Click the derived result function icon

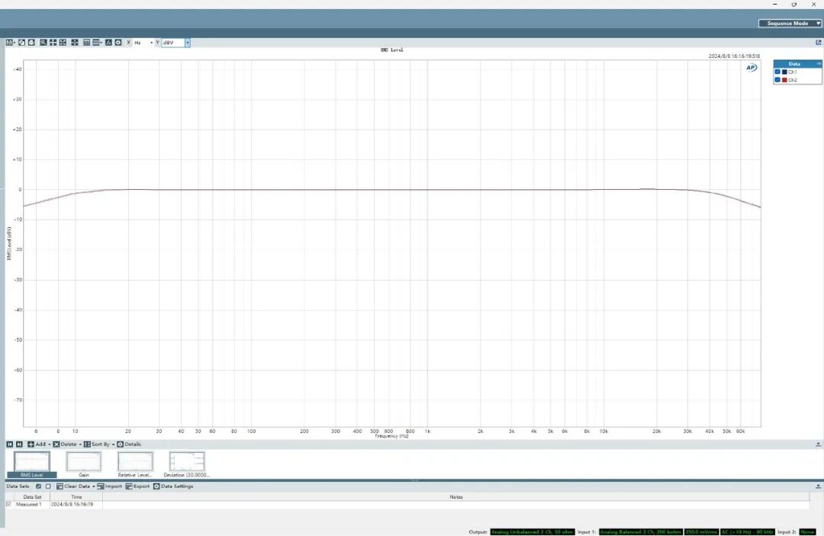(109, 43)
